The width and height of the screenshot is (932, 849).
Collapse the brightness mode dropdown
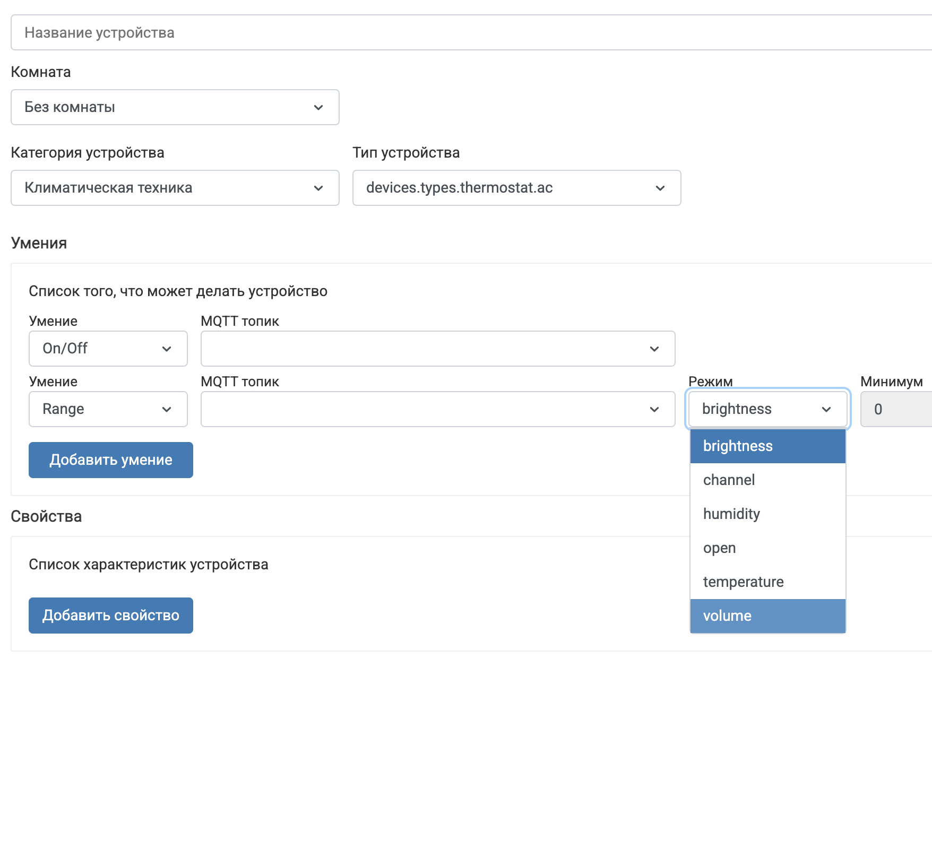tap(767, 409)
